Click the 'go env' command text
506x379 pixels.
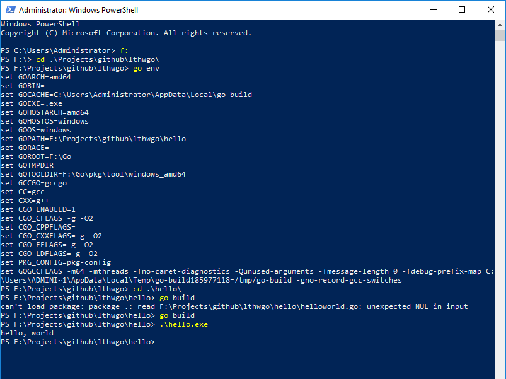click(146, 69)
